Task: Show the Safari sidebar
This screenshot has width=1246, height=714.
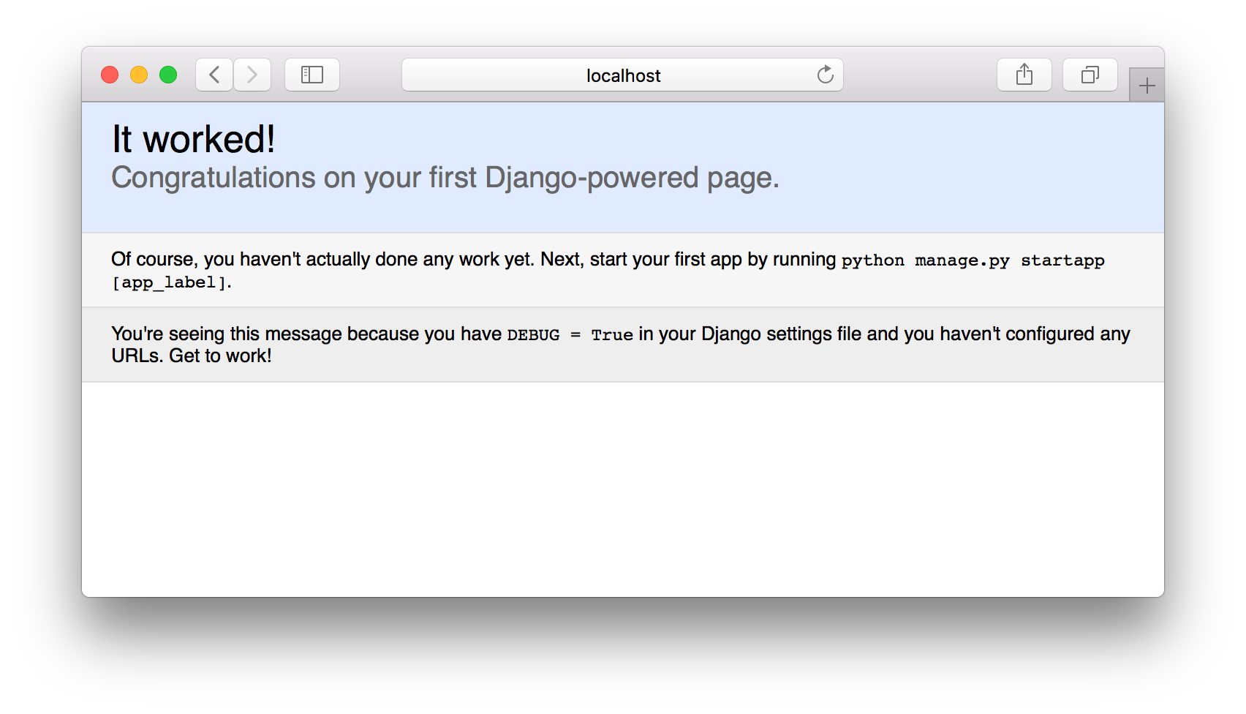Action: tap(312, 75)
